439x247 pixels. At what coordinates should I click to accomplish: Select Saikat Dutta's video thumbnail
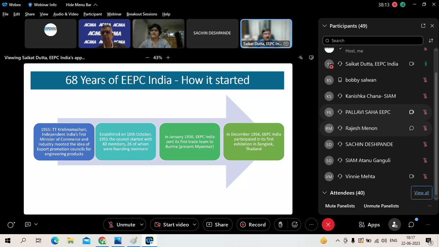[266, 33]
